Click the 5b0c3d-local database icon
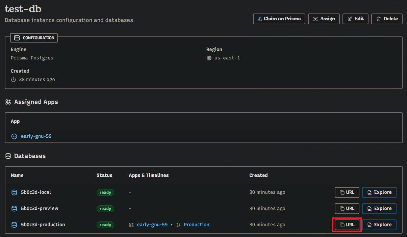The width and height of the screenshot is (407, 237). click(14, 192)
